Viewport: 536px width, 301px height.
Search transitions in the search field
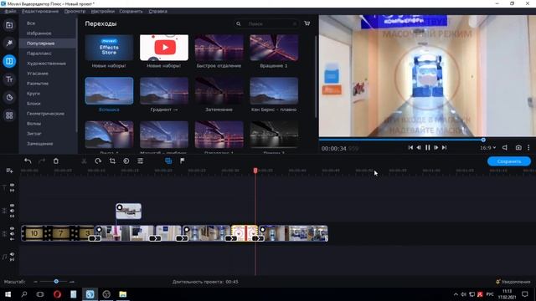(x=266, y=24)
